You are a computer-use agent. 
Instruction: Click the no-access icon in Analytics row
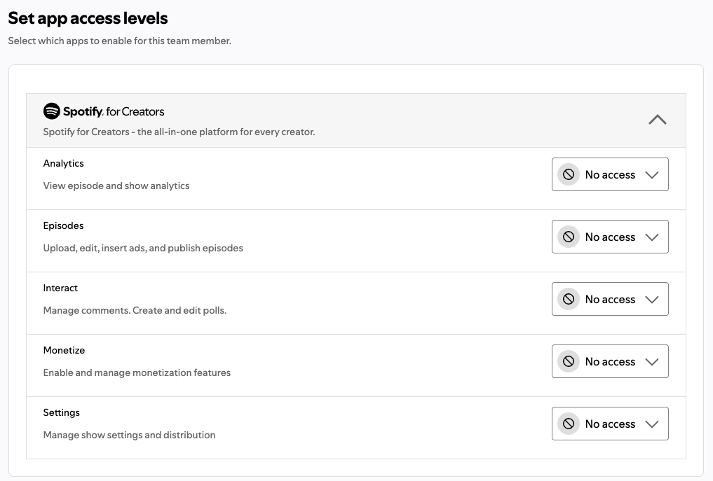point(569,174)
